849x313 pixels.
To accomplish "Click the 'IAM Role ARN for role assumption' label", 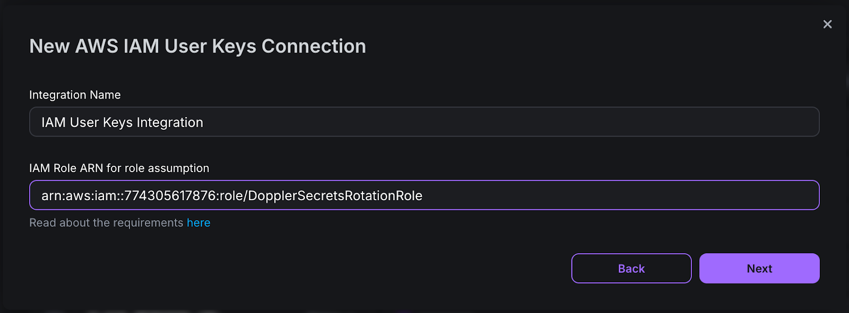I will [119, 168].
